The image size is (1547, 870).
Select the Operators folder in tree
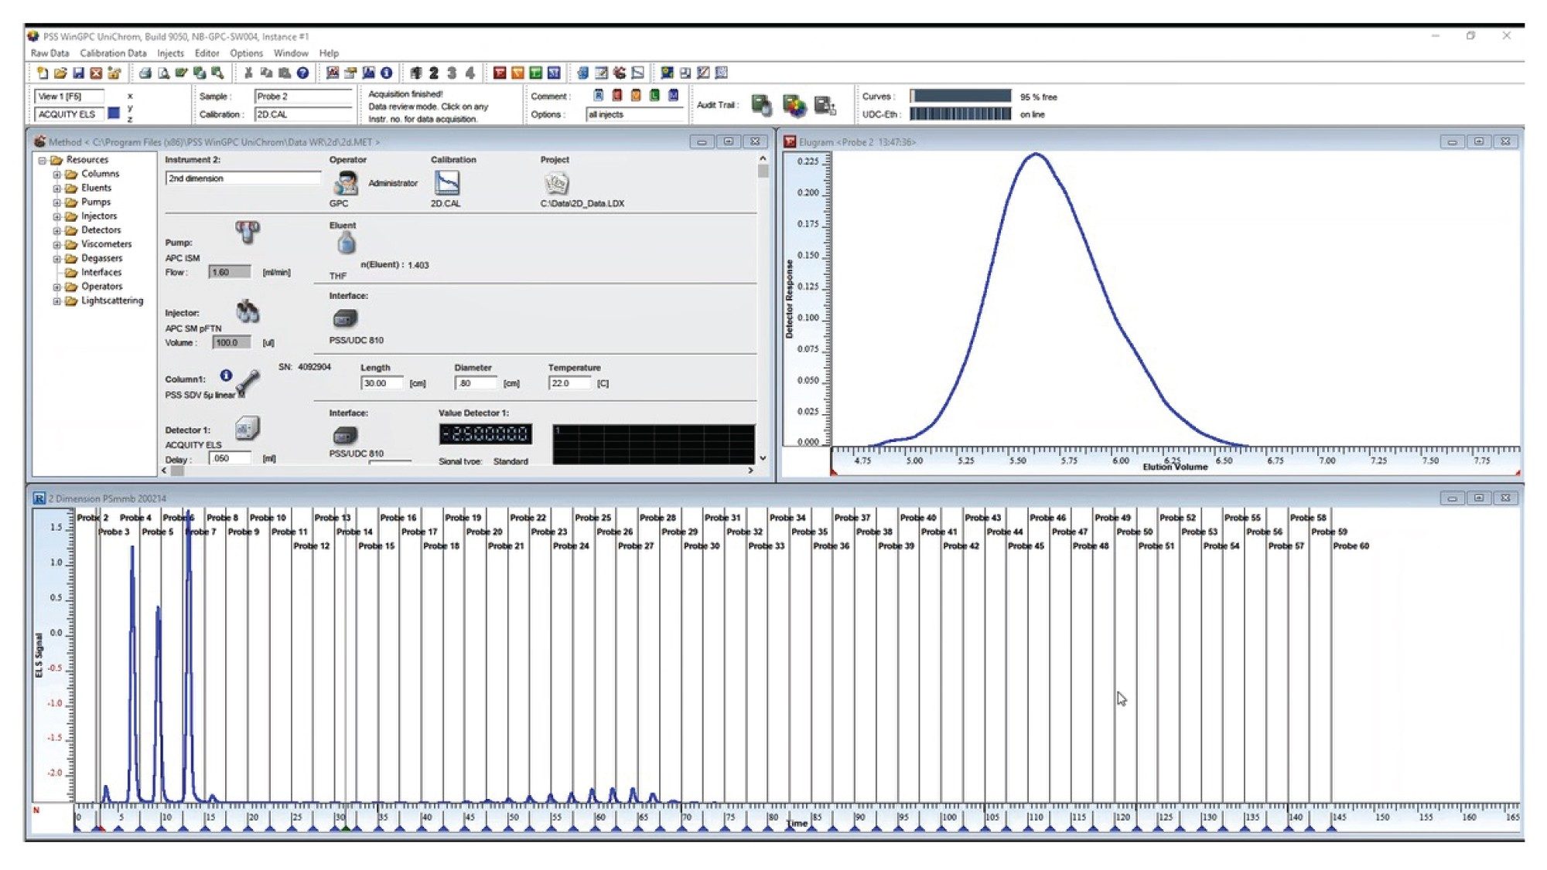(94, 287)
